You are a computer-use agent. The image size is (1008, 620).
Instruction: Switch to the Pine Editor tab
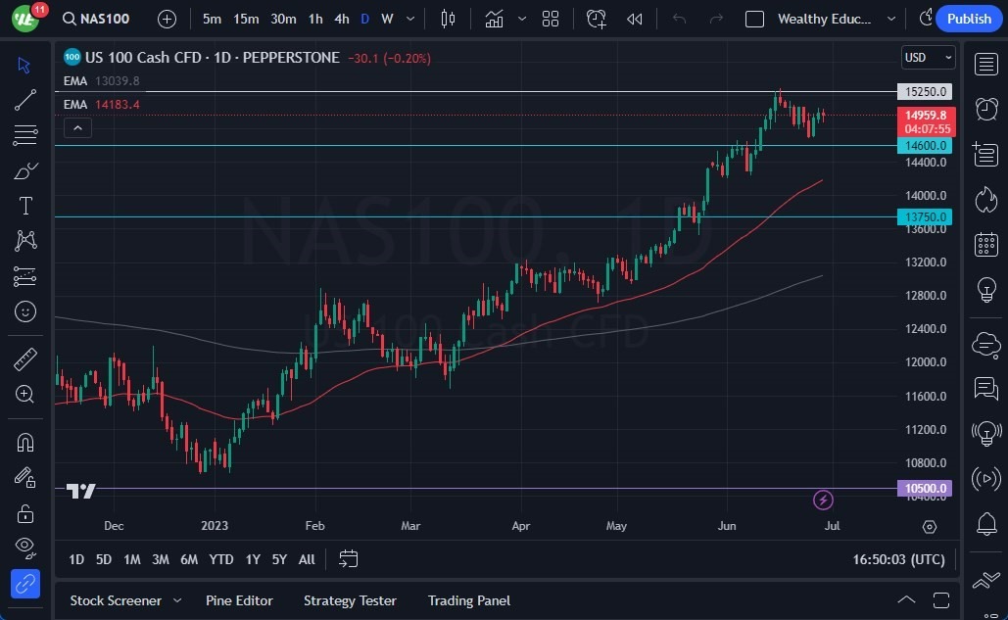click(x=239, y=600)
